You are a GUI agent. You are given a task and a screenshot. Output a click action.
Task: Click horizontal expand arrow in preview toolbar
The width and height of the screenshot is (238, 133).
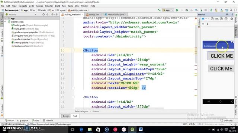pos(203,24)
